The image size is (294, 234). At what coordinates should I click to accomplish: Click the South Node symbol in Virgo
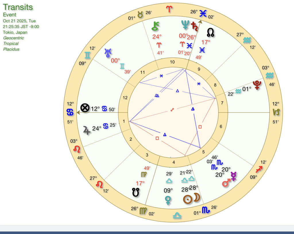pyautogui.click(x=136, y=192)
